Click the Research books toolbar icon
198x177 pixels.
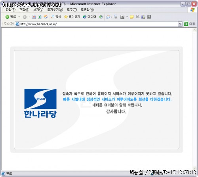click(x=143, y=17)
